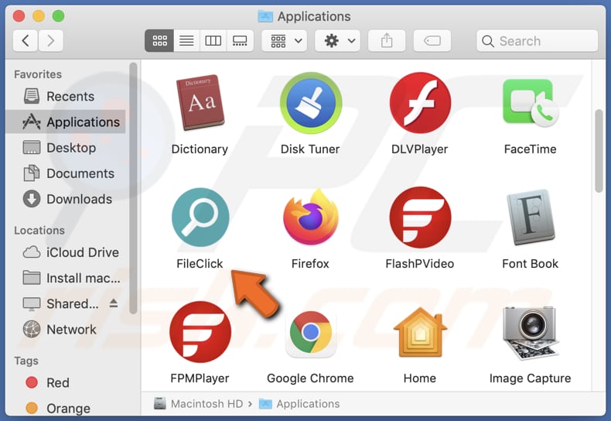
Task: Minimize the window with the yellow button
Action: [39, 16]
